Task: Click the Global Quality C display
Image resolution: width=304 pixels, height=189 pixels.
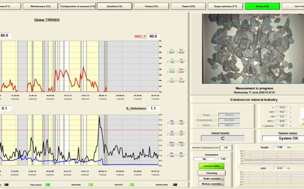Action: click(223, 138)
